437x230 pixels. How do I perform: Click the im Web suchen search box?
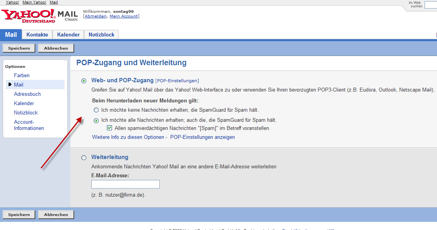click(x=431, y=4)
